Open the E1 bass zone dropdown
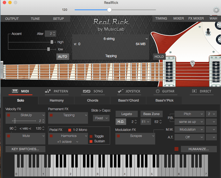The width and height of the screenshot is (221, 178). click(x=145, y=122)
